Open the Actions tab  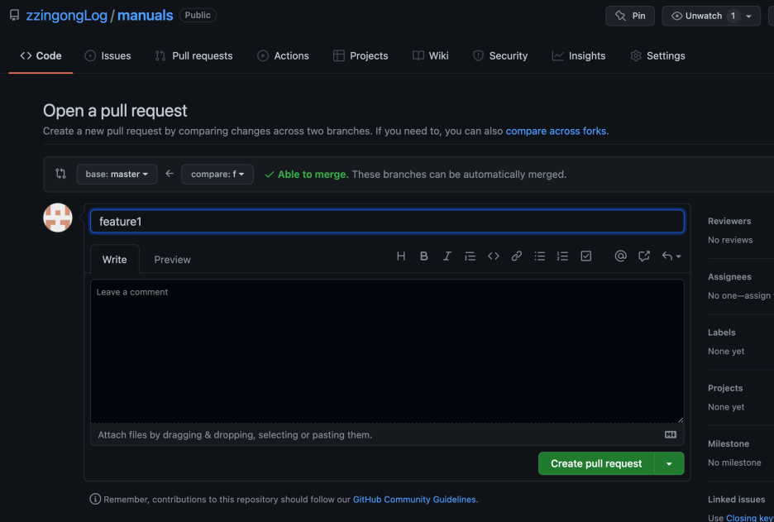[284, 55]
